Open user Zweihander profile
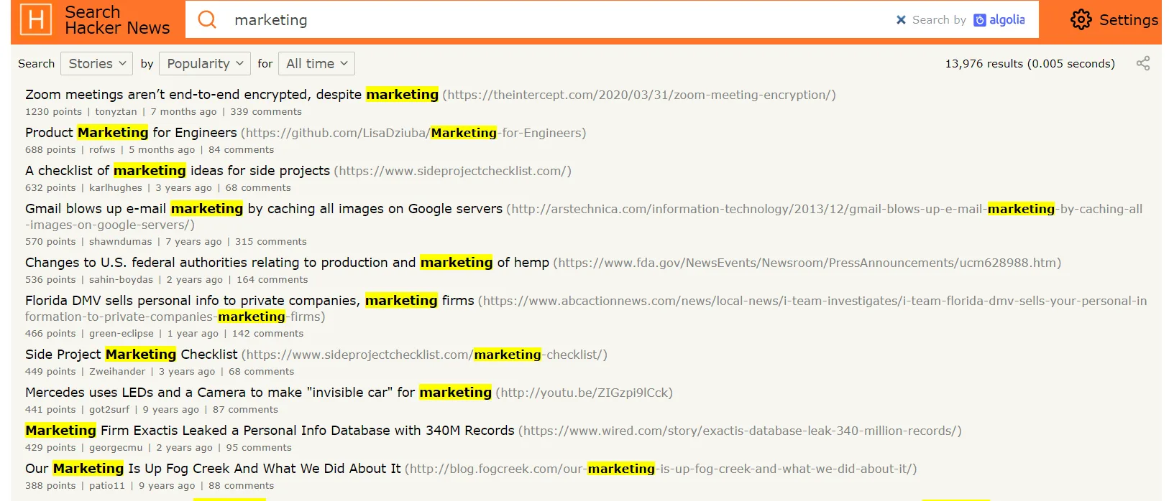The image size is (1169, 501). click(x=117, y=372)
